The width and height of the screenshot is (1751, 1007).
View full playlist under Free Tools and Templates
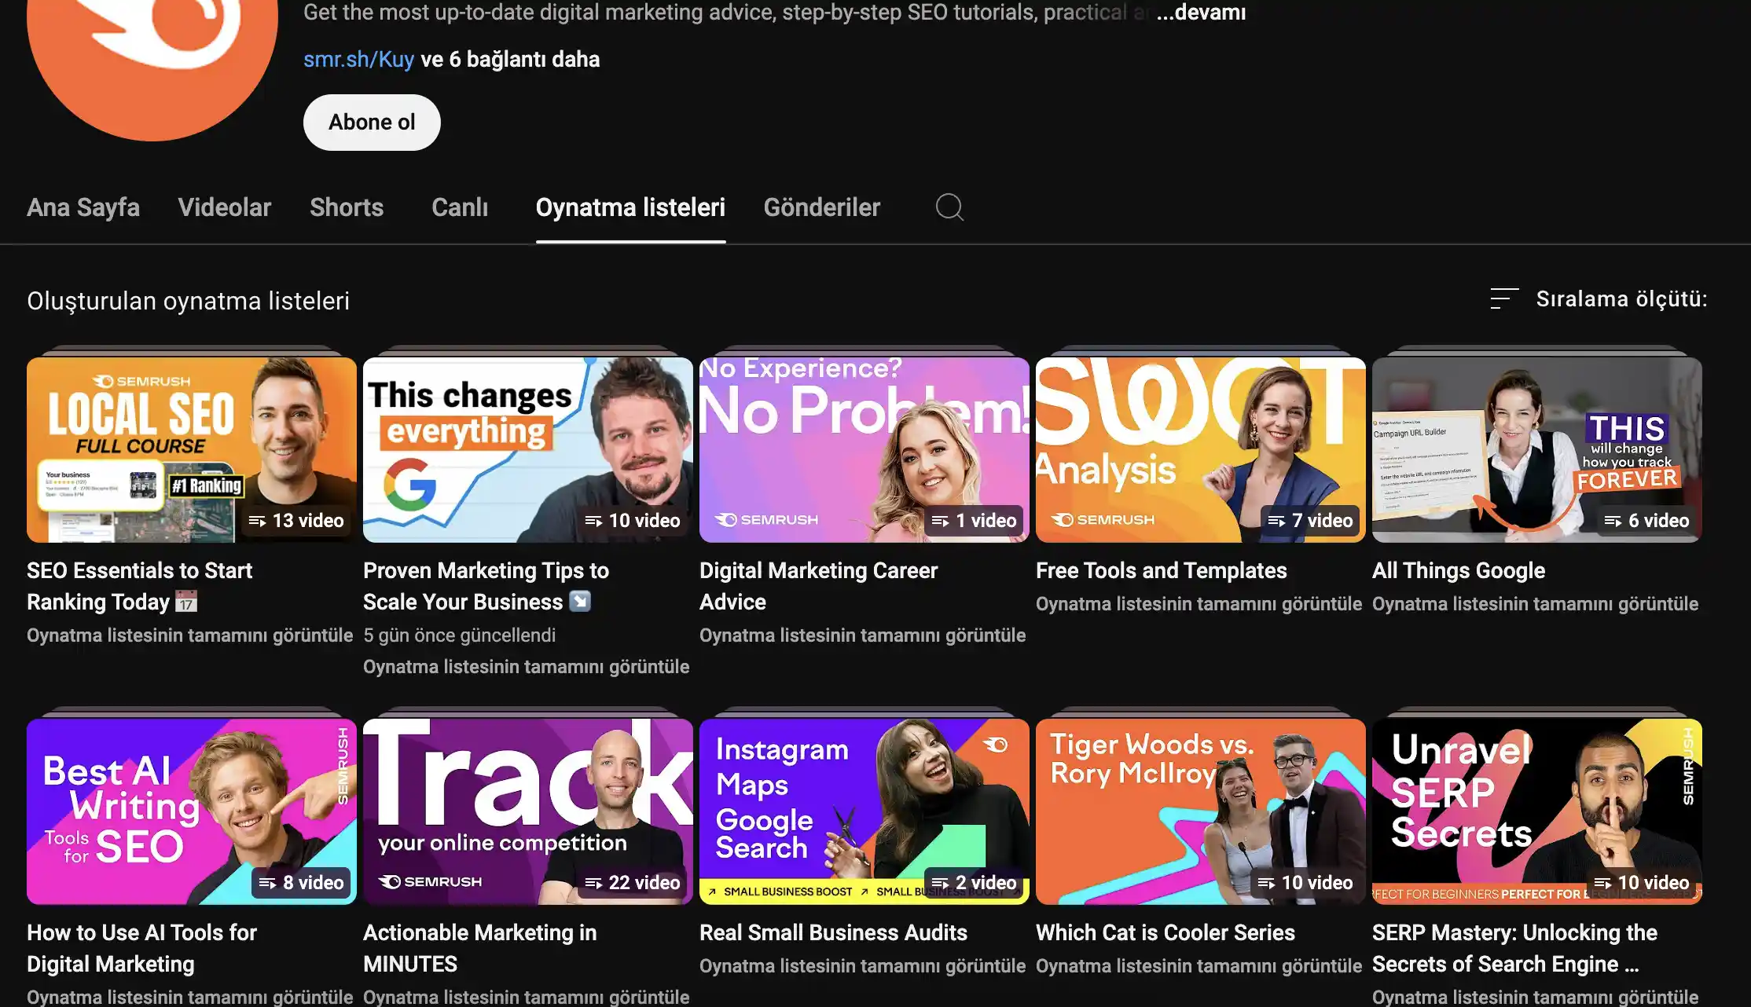pyautogui.click(x=1199, y=604)
